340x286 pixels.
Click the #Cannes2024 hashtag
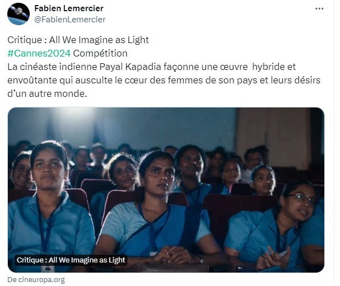click(x=39, y=53)
